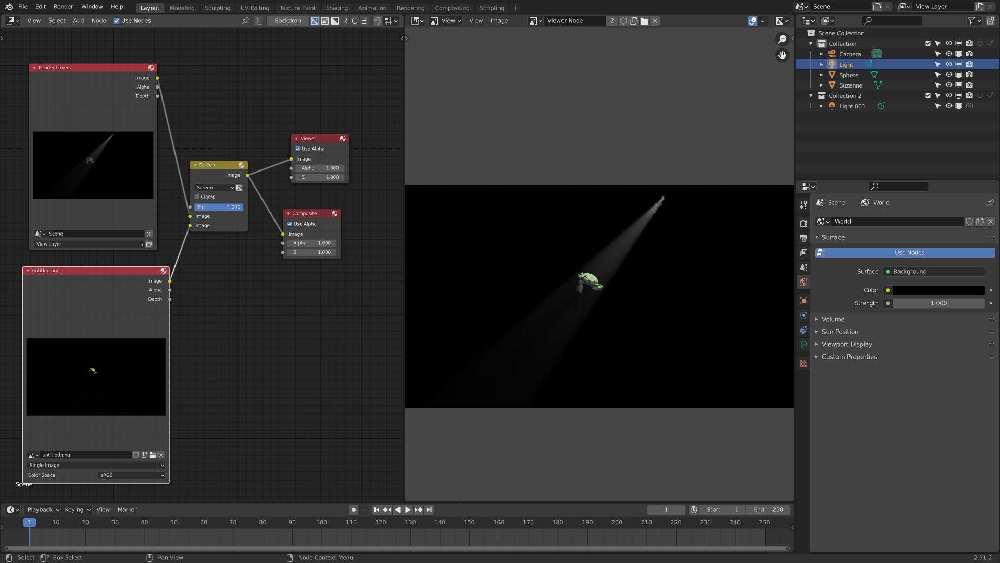This screenshot has width=1000, height=563.
Task: Enable Clamp on the Screen node
Action: (197, 197)
